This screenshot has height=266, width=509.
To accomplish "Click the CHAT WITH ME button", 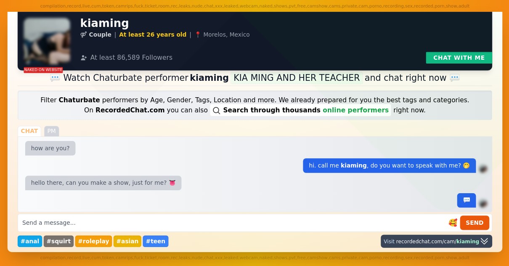I will (459, 58).
